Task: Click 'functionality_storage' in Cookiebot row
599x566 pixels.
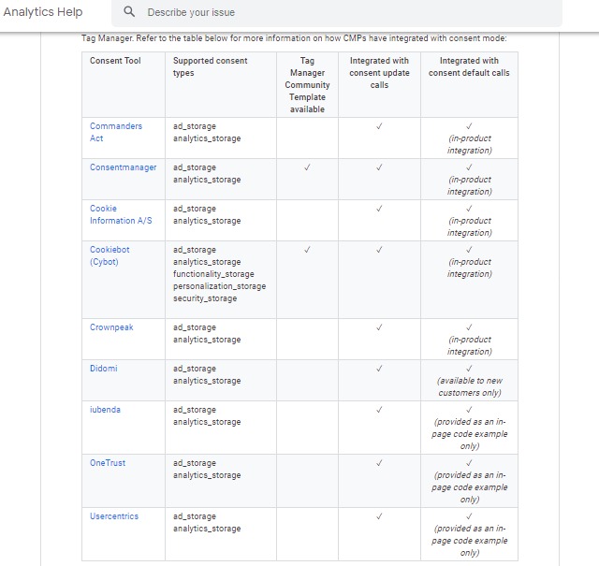Action: coord(213,274)
